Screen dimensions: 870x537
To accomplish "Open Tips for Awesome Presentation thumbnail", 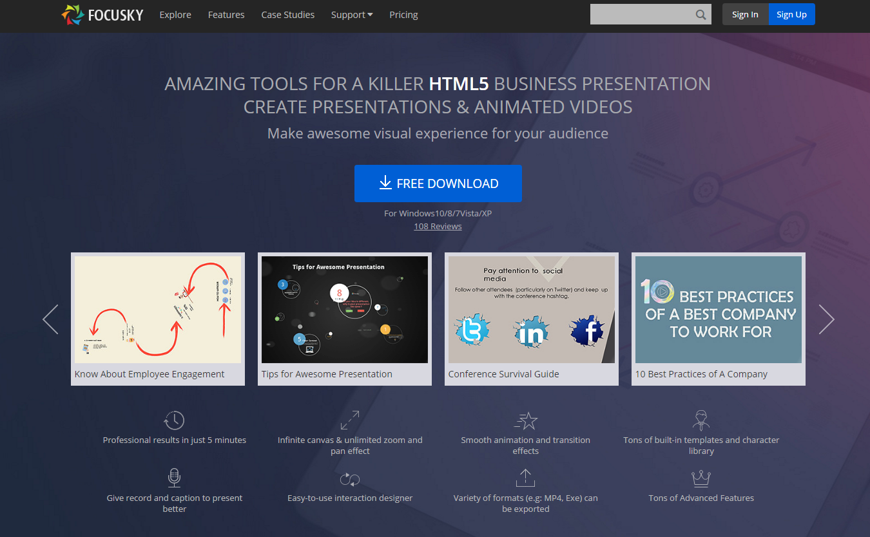I will [345, 310].
